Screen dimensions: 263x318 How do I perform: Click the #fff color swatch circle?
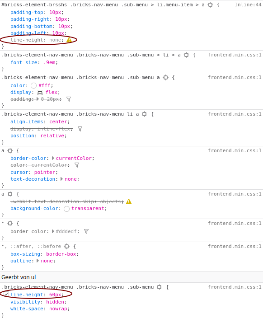(x=34, y=85)
